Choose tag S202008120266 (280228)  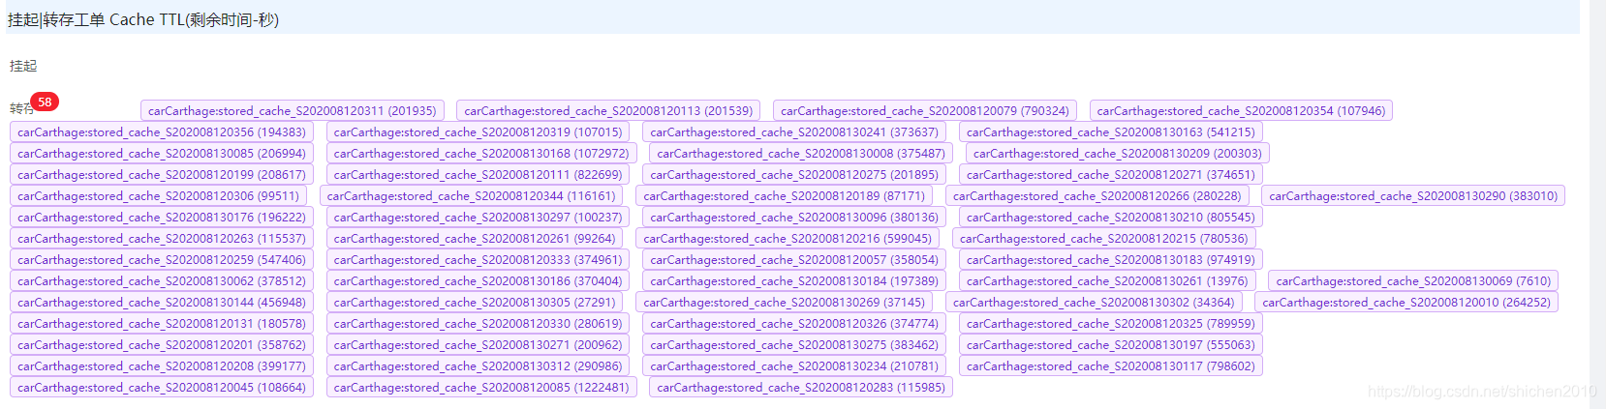tap(1097, 196)
